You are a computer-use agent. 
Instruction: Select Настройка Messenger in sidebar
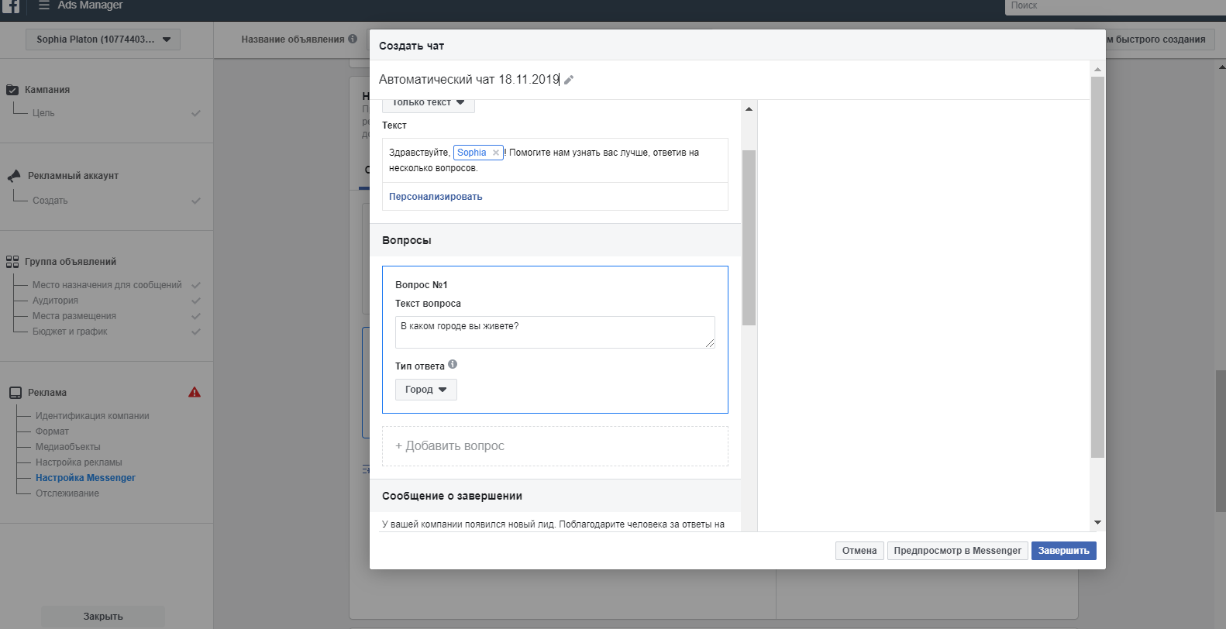85,478
